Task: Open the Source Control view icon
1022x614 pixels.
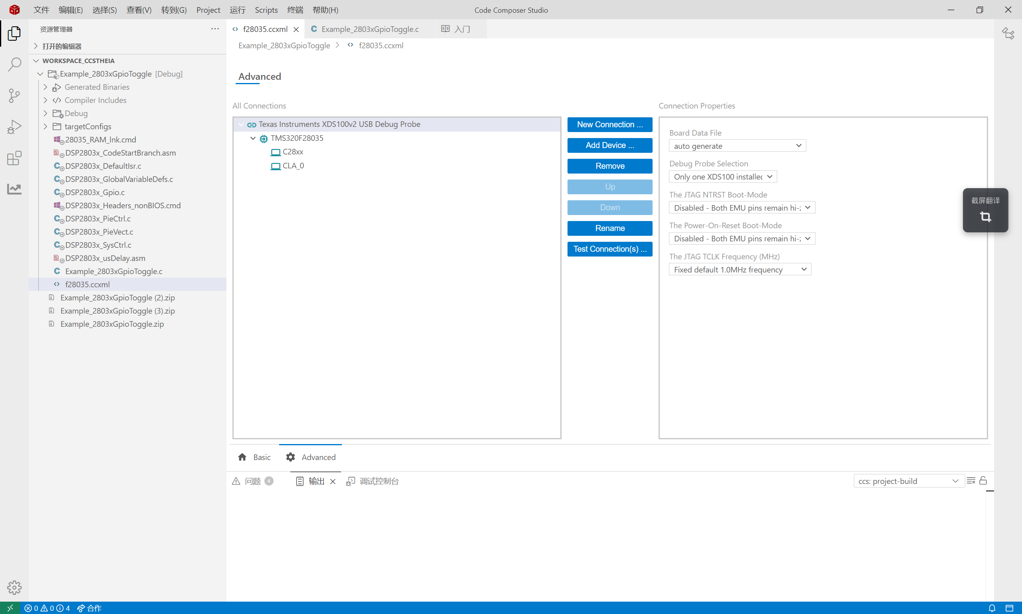Action: pyautogui.click(x=14, y=96)
